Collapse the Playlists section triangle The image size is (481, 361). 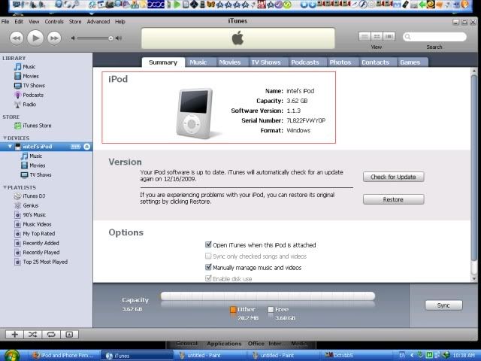pos(4,187)
